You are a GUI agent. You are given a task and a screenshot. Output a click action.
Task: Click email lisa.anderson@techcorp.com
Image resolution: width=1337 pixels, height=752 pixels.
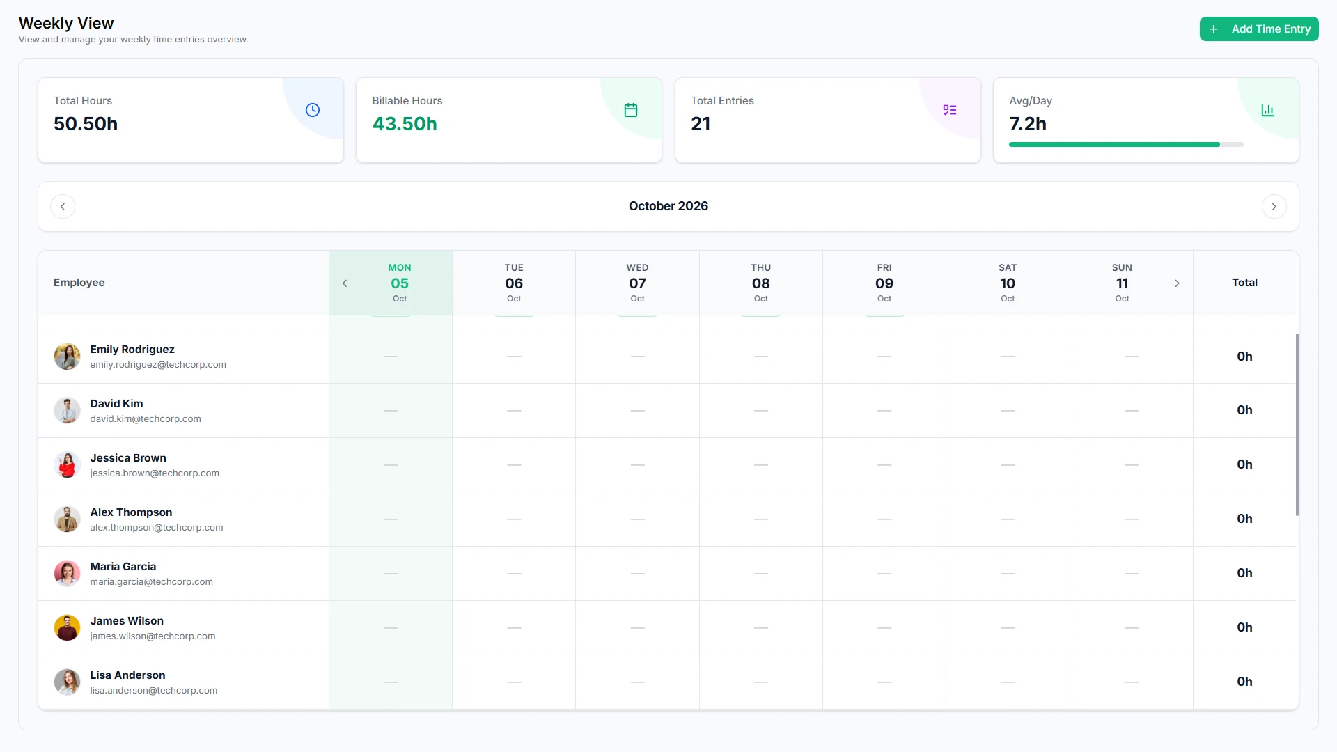(x=154, y=691)
